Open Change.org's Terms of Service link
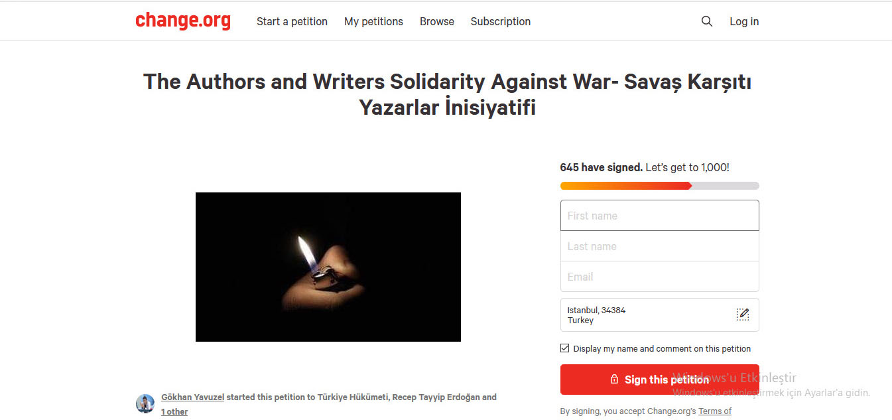The width and height of the screenshot is (892, 420). (715, 411)
